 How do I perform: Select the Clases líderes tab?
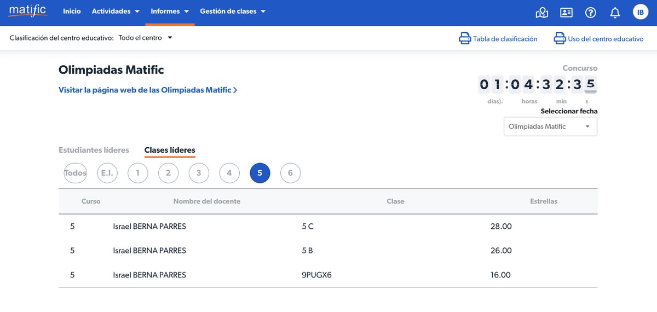tap(170, 150)
